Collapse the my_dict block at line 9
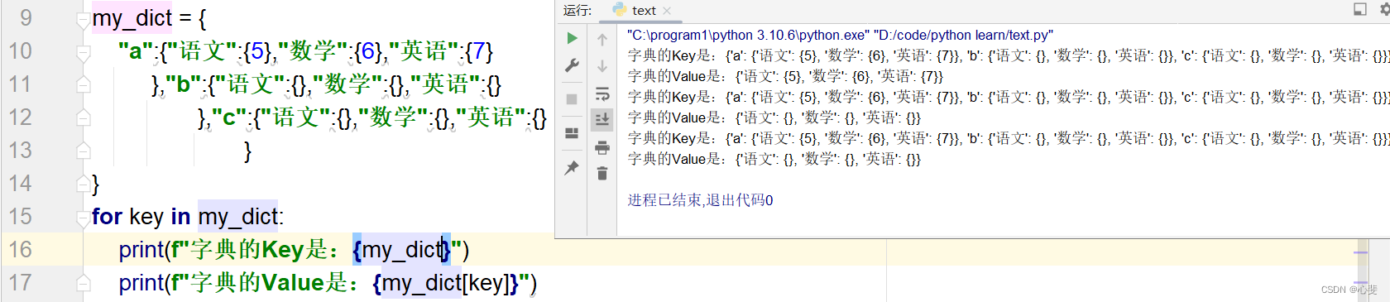 click(x=83, y=20)
